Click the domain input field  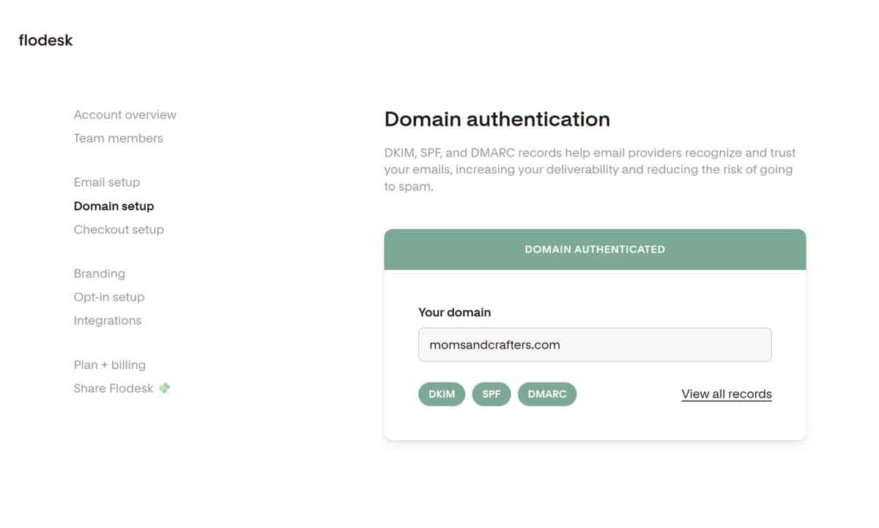pyautogui.click(x=594, y=345)
